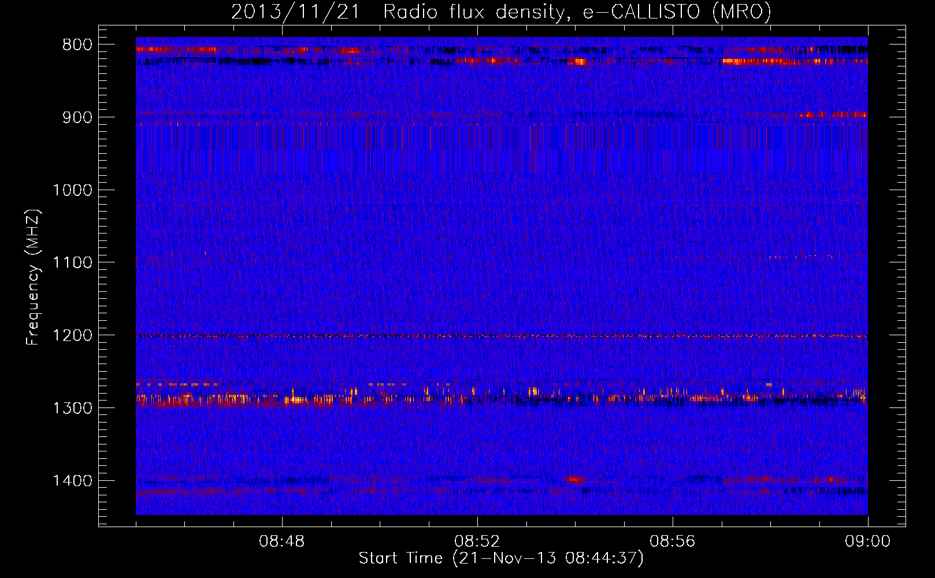Select the 1300 frequency axis label
Viewport: 935px width, 578px height.
[73, 408]
